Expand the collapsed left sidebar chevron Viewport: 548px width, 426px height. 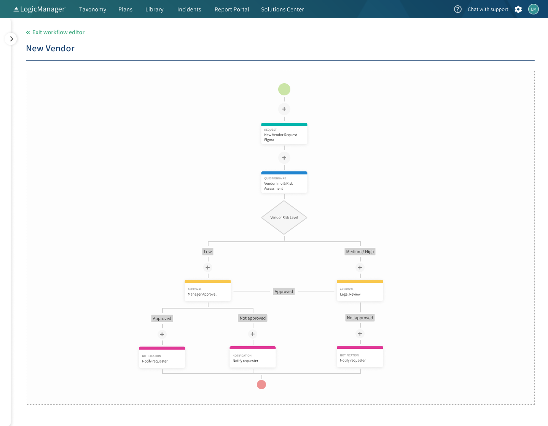11,39
